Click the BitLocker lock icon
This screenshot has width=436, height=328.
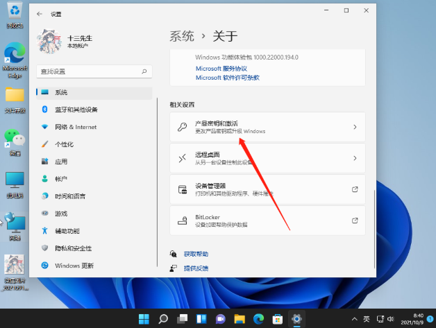(x=182, y=221)
